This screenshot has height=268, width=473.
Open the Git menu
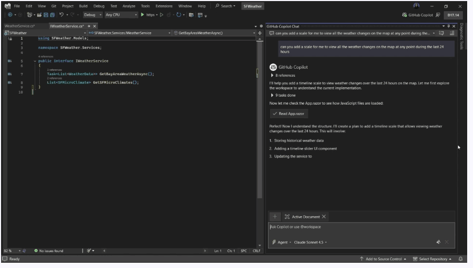53,6
